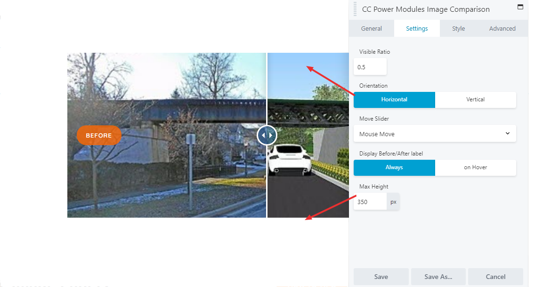Cancel the module settings
Image resolution: width=559 pixels, height=287 pixels.
click(x=495, y=277)
